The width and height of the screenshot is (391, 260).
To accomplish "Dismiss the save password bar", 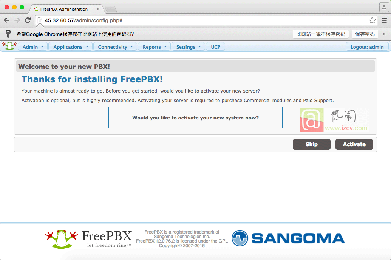I will (384, 34).
